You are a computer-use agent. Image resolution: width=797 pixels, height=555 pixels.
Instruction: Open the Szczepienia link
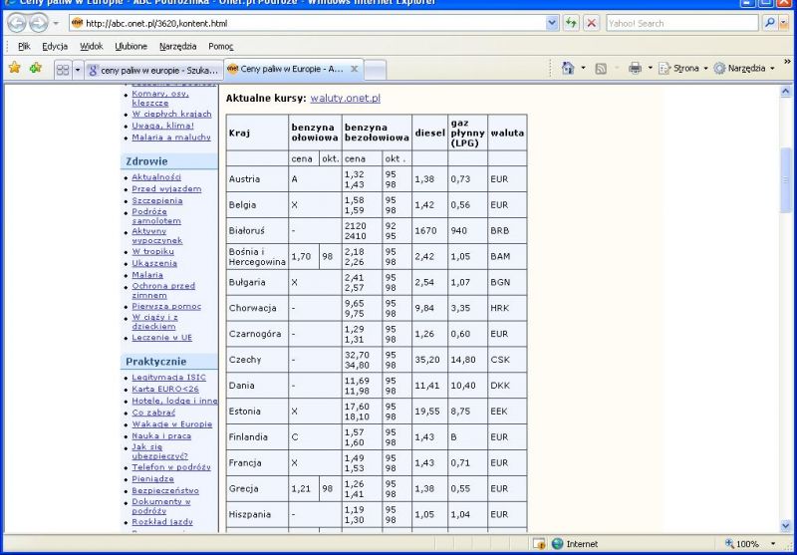(x=157, y=200)
